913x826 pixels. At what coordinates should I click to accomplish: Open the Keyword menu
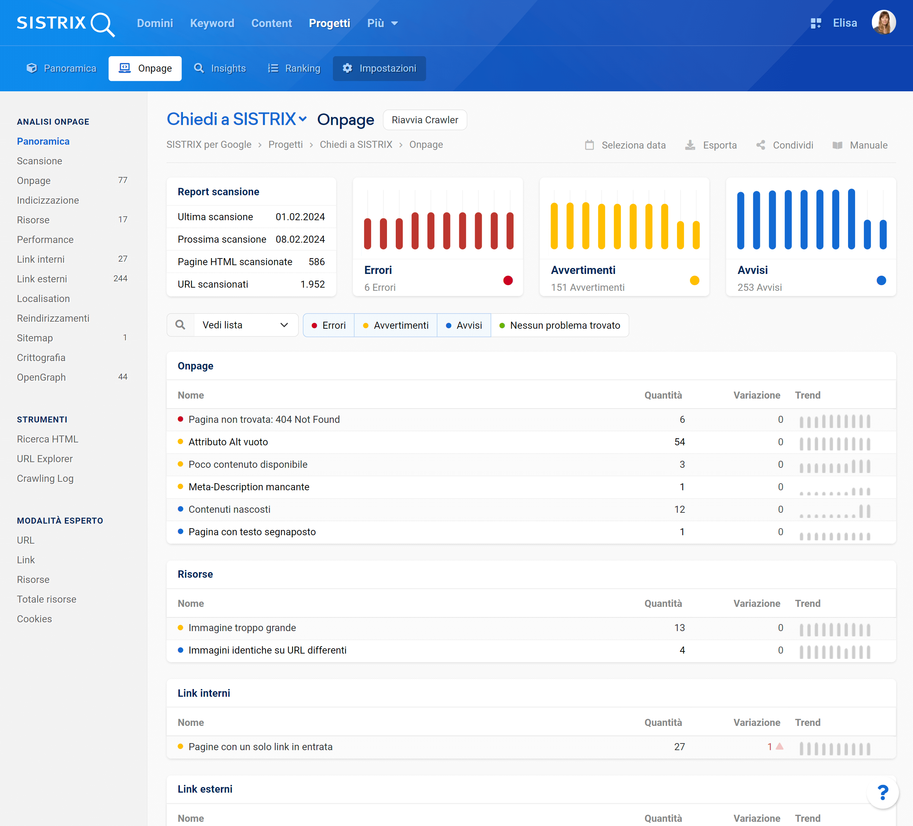click(212, 23)
